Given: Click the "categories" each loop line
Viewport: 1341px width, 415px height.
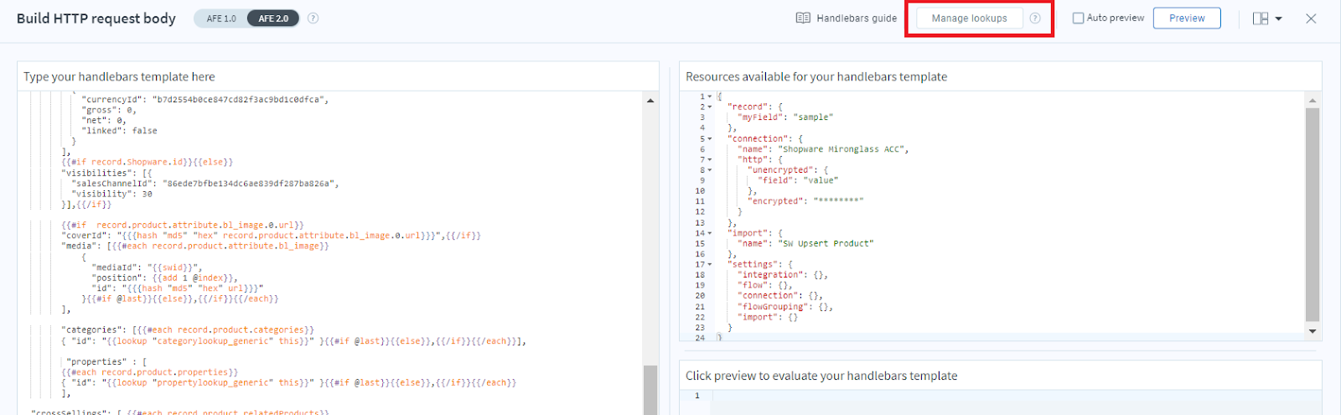Looking at the screenshot, I should pos(188,330).
